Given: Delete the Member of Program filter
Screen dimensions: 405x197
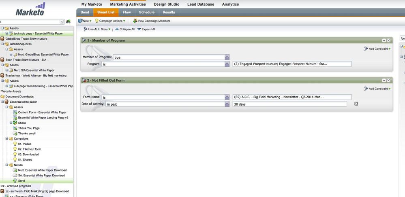Looking at the screenshot, I should pyautogui.click(x=388, y=40).
